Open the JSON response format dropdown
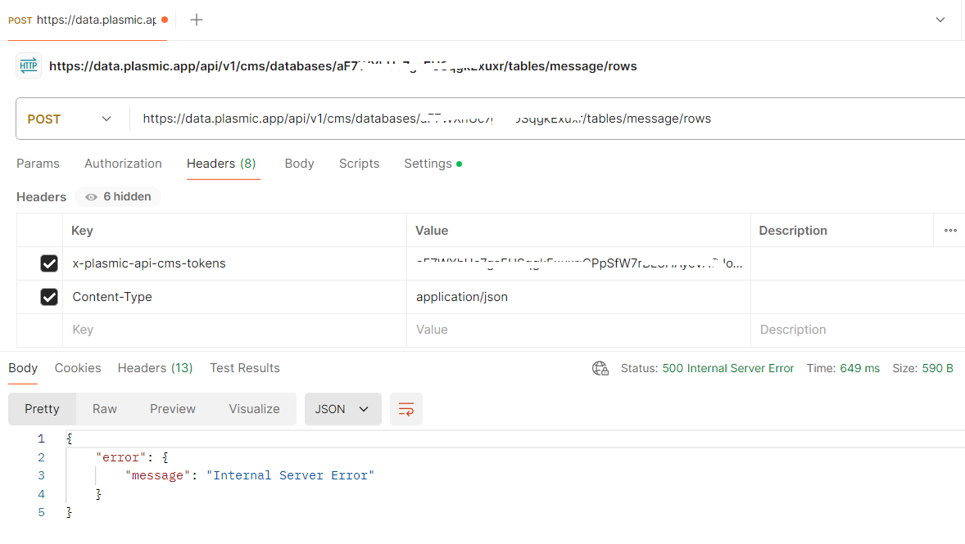The width and height of the screenshot is (965, 544). [x=342, y=409]
